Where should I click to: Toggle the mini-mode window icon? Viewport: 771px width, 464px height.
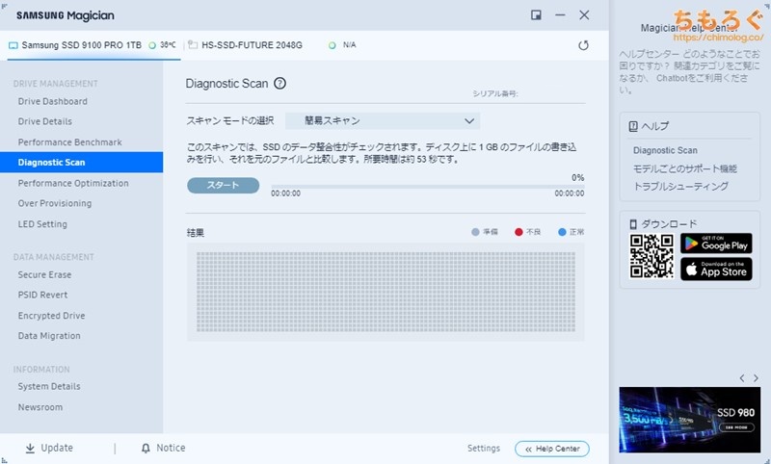pos(536,15)
